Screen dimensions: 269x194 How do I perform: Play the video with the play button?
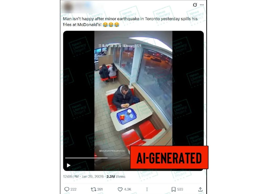[x=69, y=165]
